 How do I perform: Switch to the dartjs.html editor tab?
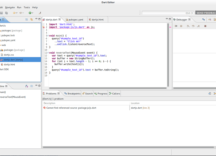tap(98, 20)
